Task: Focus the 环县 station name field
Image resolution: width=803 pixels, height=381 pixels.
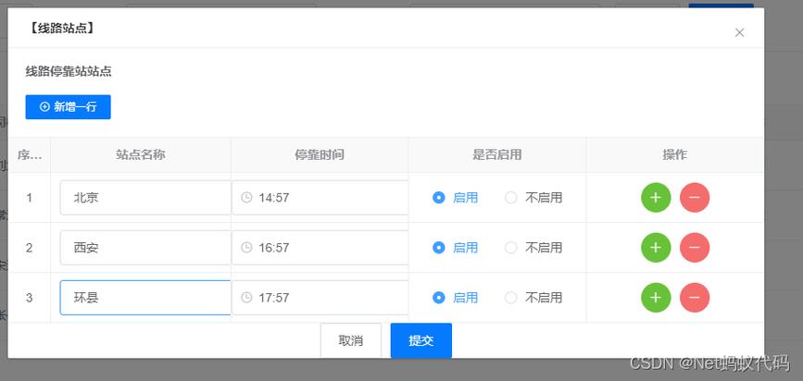Action: click(145, 298)
